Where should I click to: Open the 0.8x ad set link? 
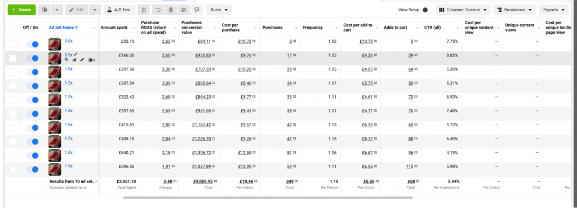(68, 41)
